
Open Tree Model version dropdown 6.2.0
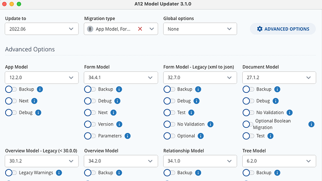pos(279,161)
